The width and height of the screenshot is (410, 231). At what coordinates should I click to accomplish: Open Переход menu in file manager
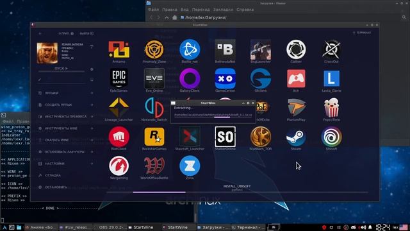pos(201,10)
